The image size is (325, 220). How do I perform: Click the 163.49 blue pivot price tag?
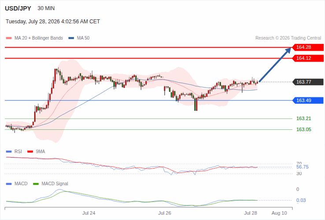[308, 100]
